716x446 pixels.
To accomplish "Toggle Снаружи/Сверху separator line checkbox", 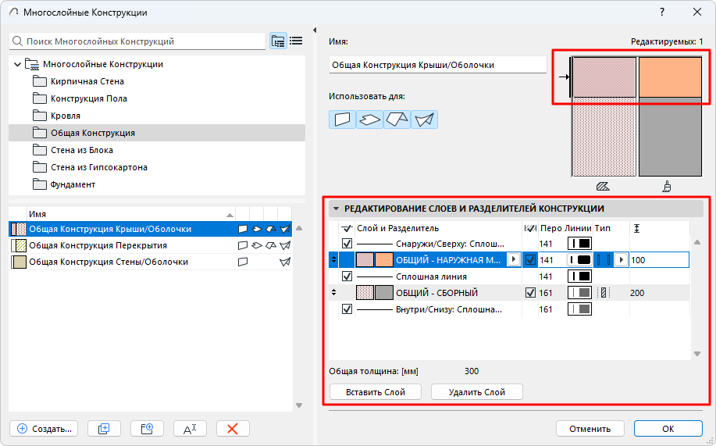I will point(347,244).
